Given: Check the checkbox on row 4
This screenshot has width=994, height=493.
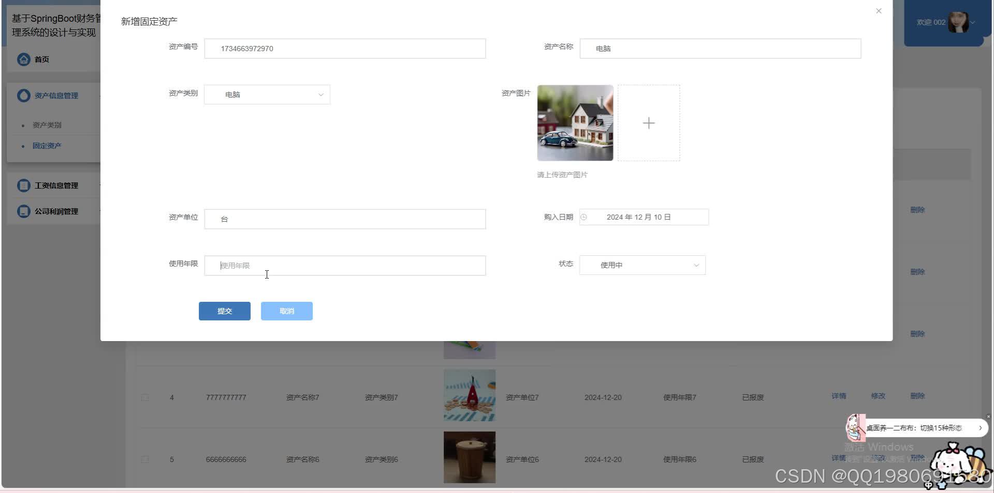Looking at the screenshot, I should pyautogui.click(x=145, y=397).
